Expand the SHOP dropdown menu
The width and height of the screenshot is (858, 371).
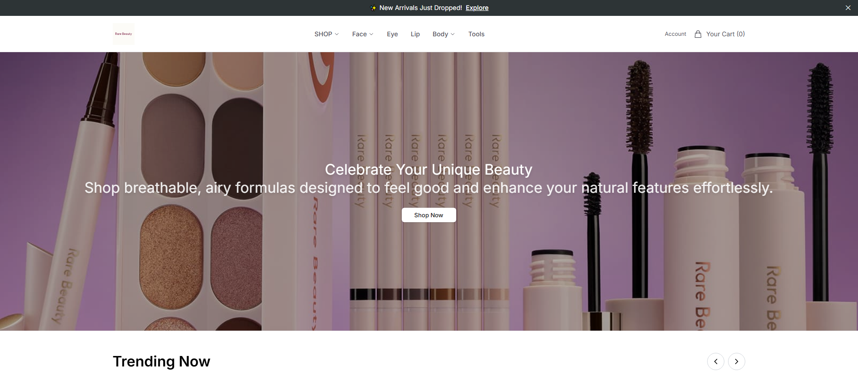tap(327, 34)
